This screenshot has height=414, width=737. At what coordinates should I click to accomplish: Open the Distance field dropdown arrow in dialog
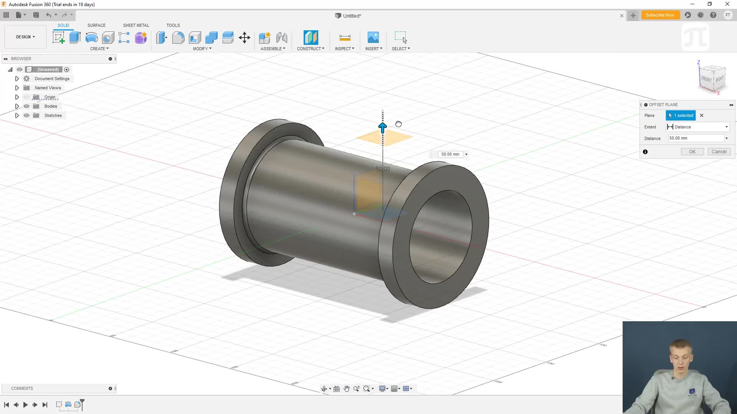pos(727,138)
